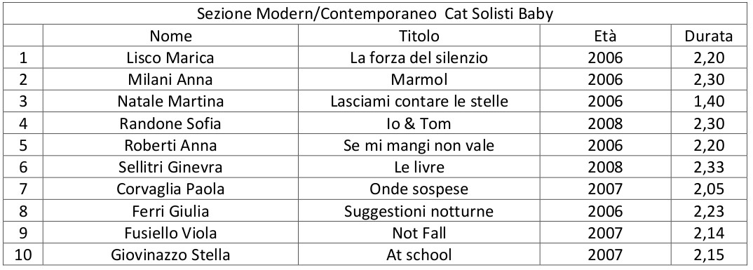Click the duration 1,40 cell
753x270 pixels.
(x=709, y=102)
